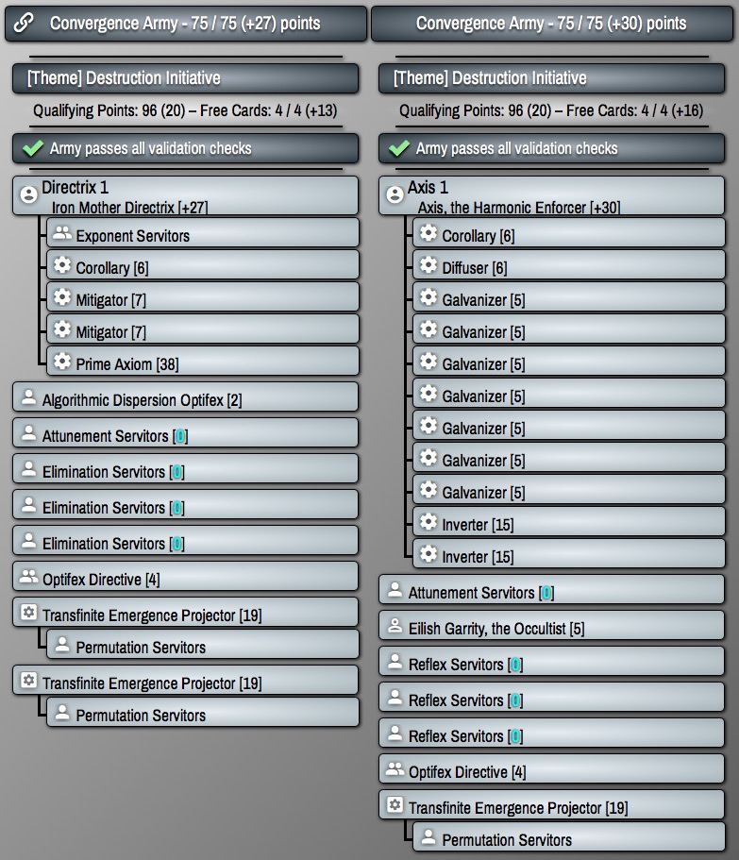The image size is (739, 860).
Task: Click left 'Army passes all validation checks' bar
Action: coord(186,148)
